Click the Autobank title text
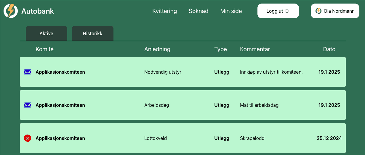 click(x=38, y=11)
